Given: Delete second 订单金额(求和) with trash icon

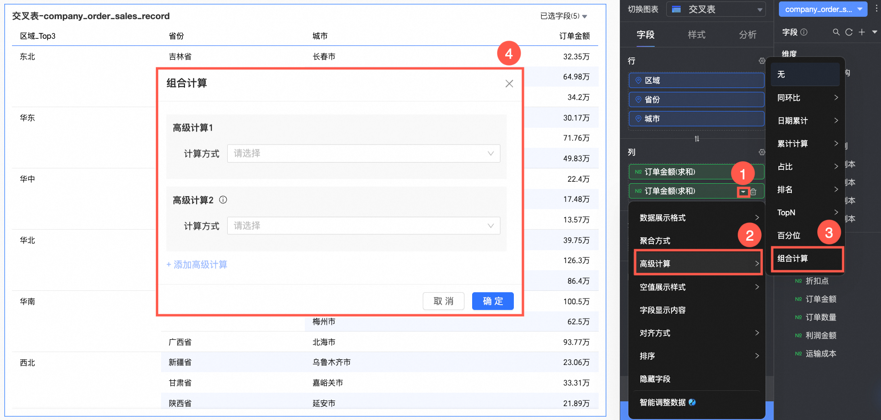Looking at the screenshot, I should coord(753,191).
